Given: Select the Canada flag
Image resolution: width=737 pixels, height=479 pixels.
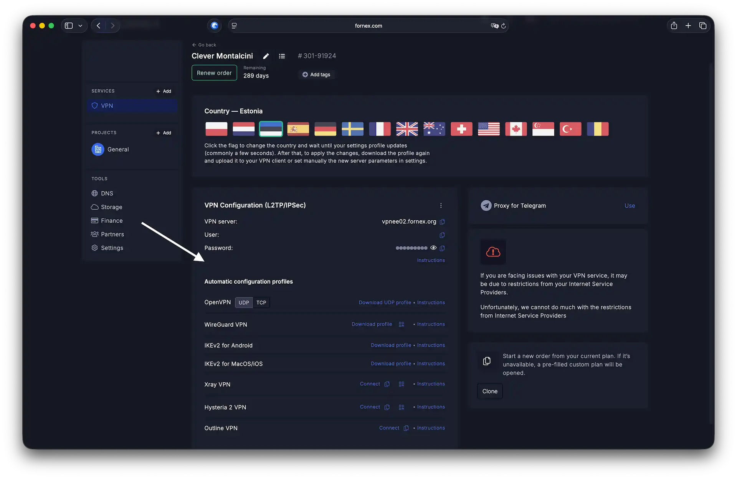Looking at the screenshot, I should 516,129.
